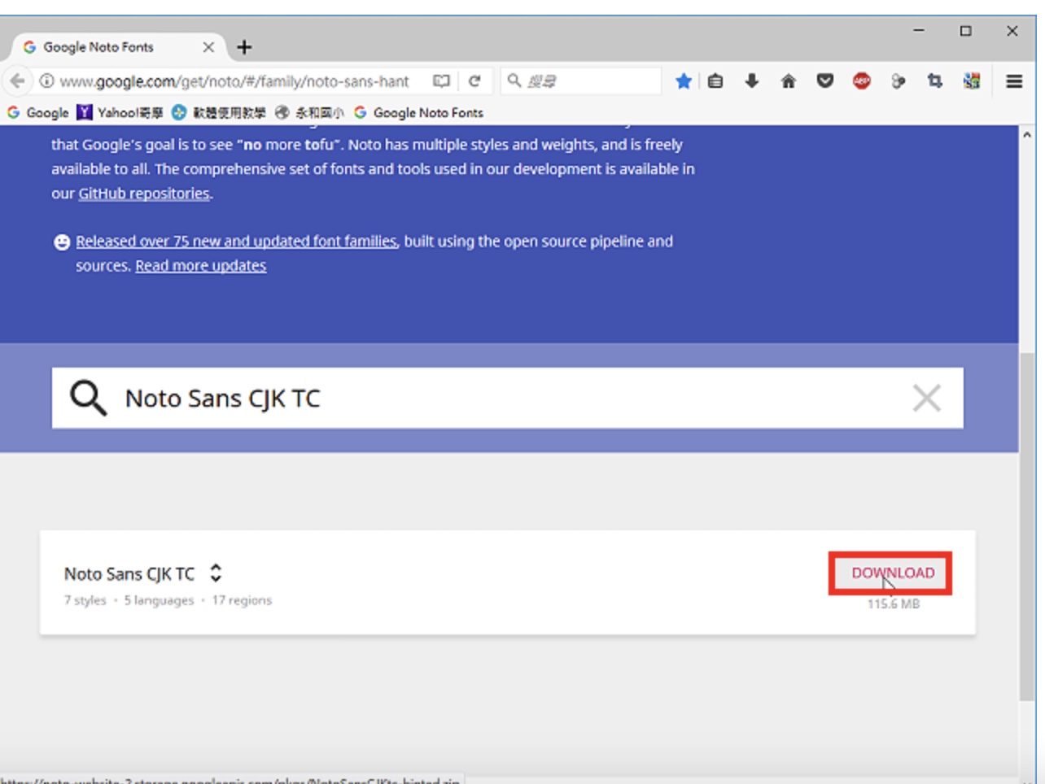
Task: Click the 115.6 MB size text
Action: coord(893,603)
